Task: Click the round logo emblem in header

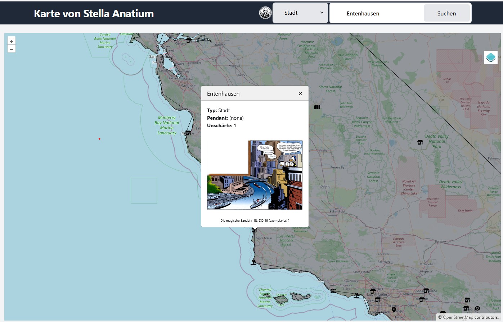Action: coord(265,13)
